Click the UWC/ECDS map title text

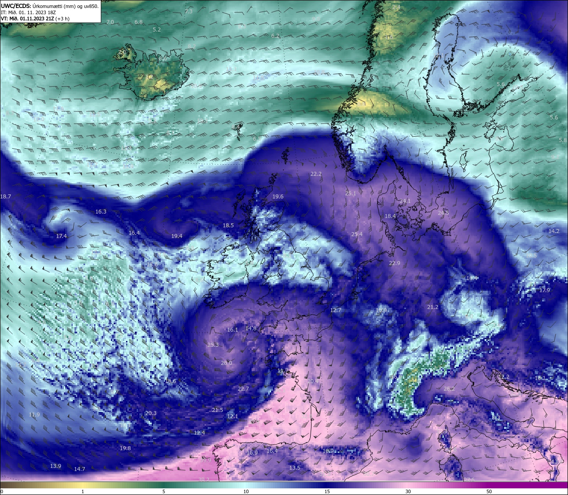pyautogui.click(x=50, y=6)
